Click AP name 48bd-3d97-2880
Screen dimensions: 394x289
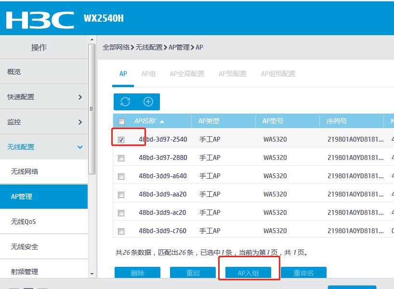click(163, 158)
